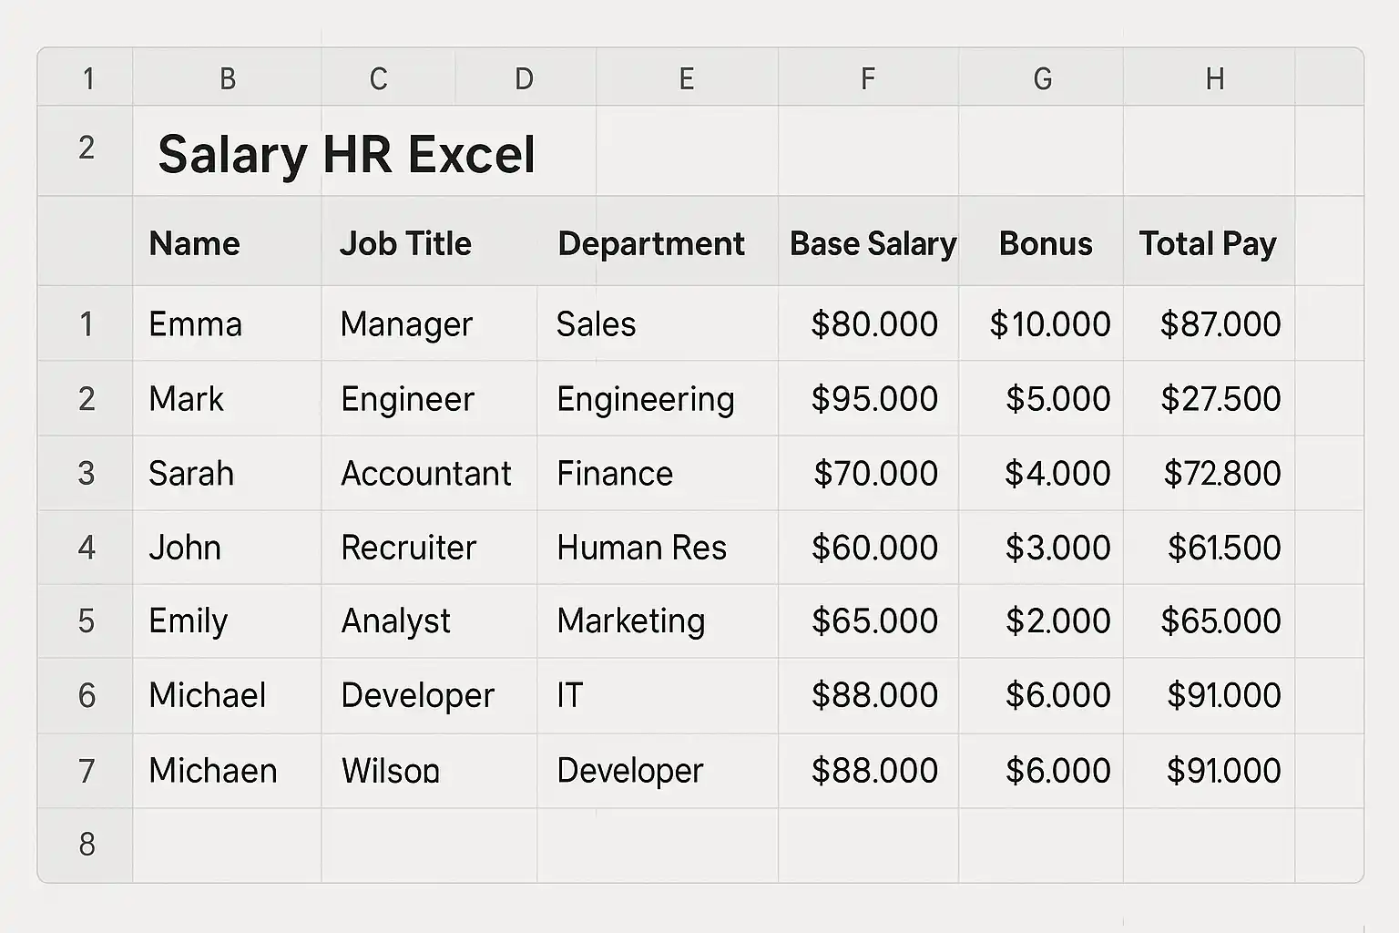Select the Marketing department cell
This screenshot has width=1399, height=933.
pyautogui.click(x=631, y=621)
